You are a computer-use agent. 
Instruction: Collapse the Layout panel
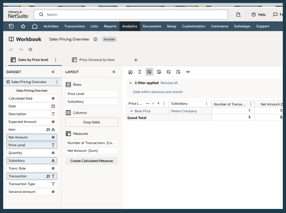[114, 72]
